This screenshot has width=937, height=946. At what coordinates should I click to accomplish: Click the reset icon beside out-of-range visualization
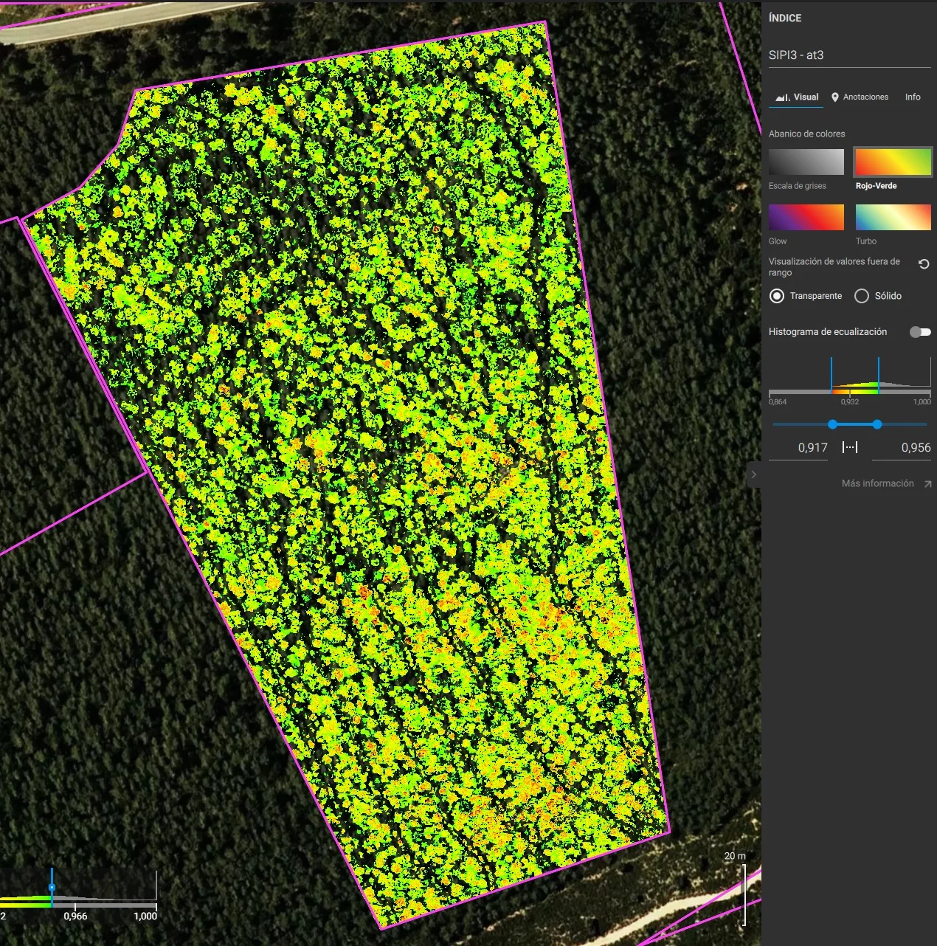click(x=924, y=264)
